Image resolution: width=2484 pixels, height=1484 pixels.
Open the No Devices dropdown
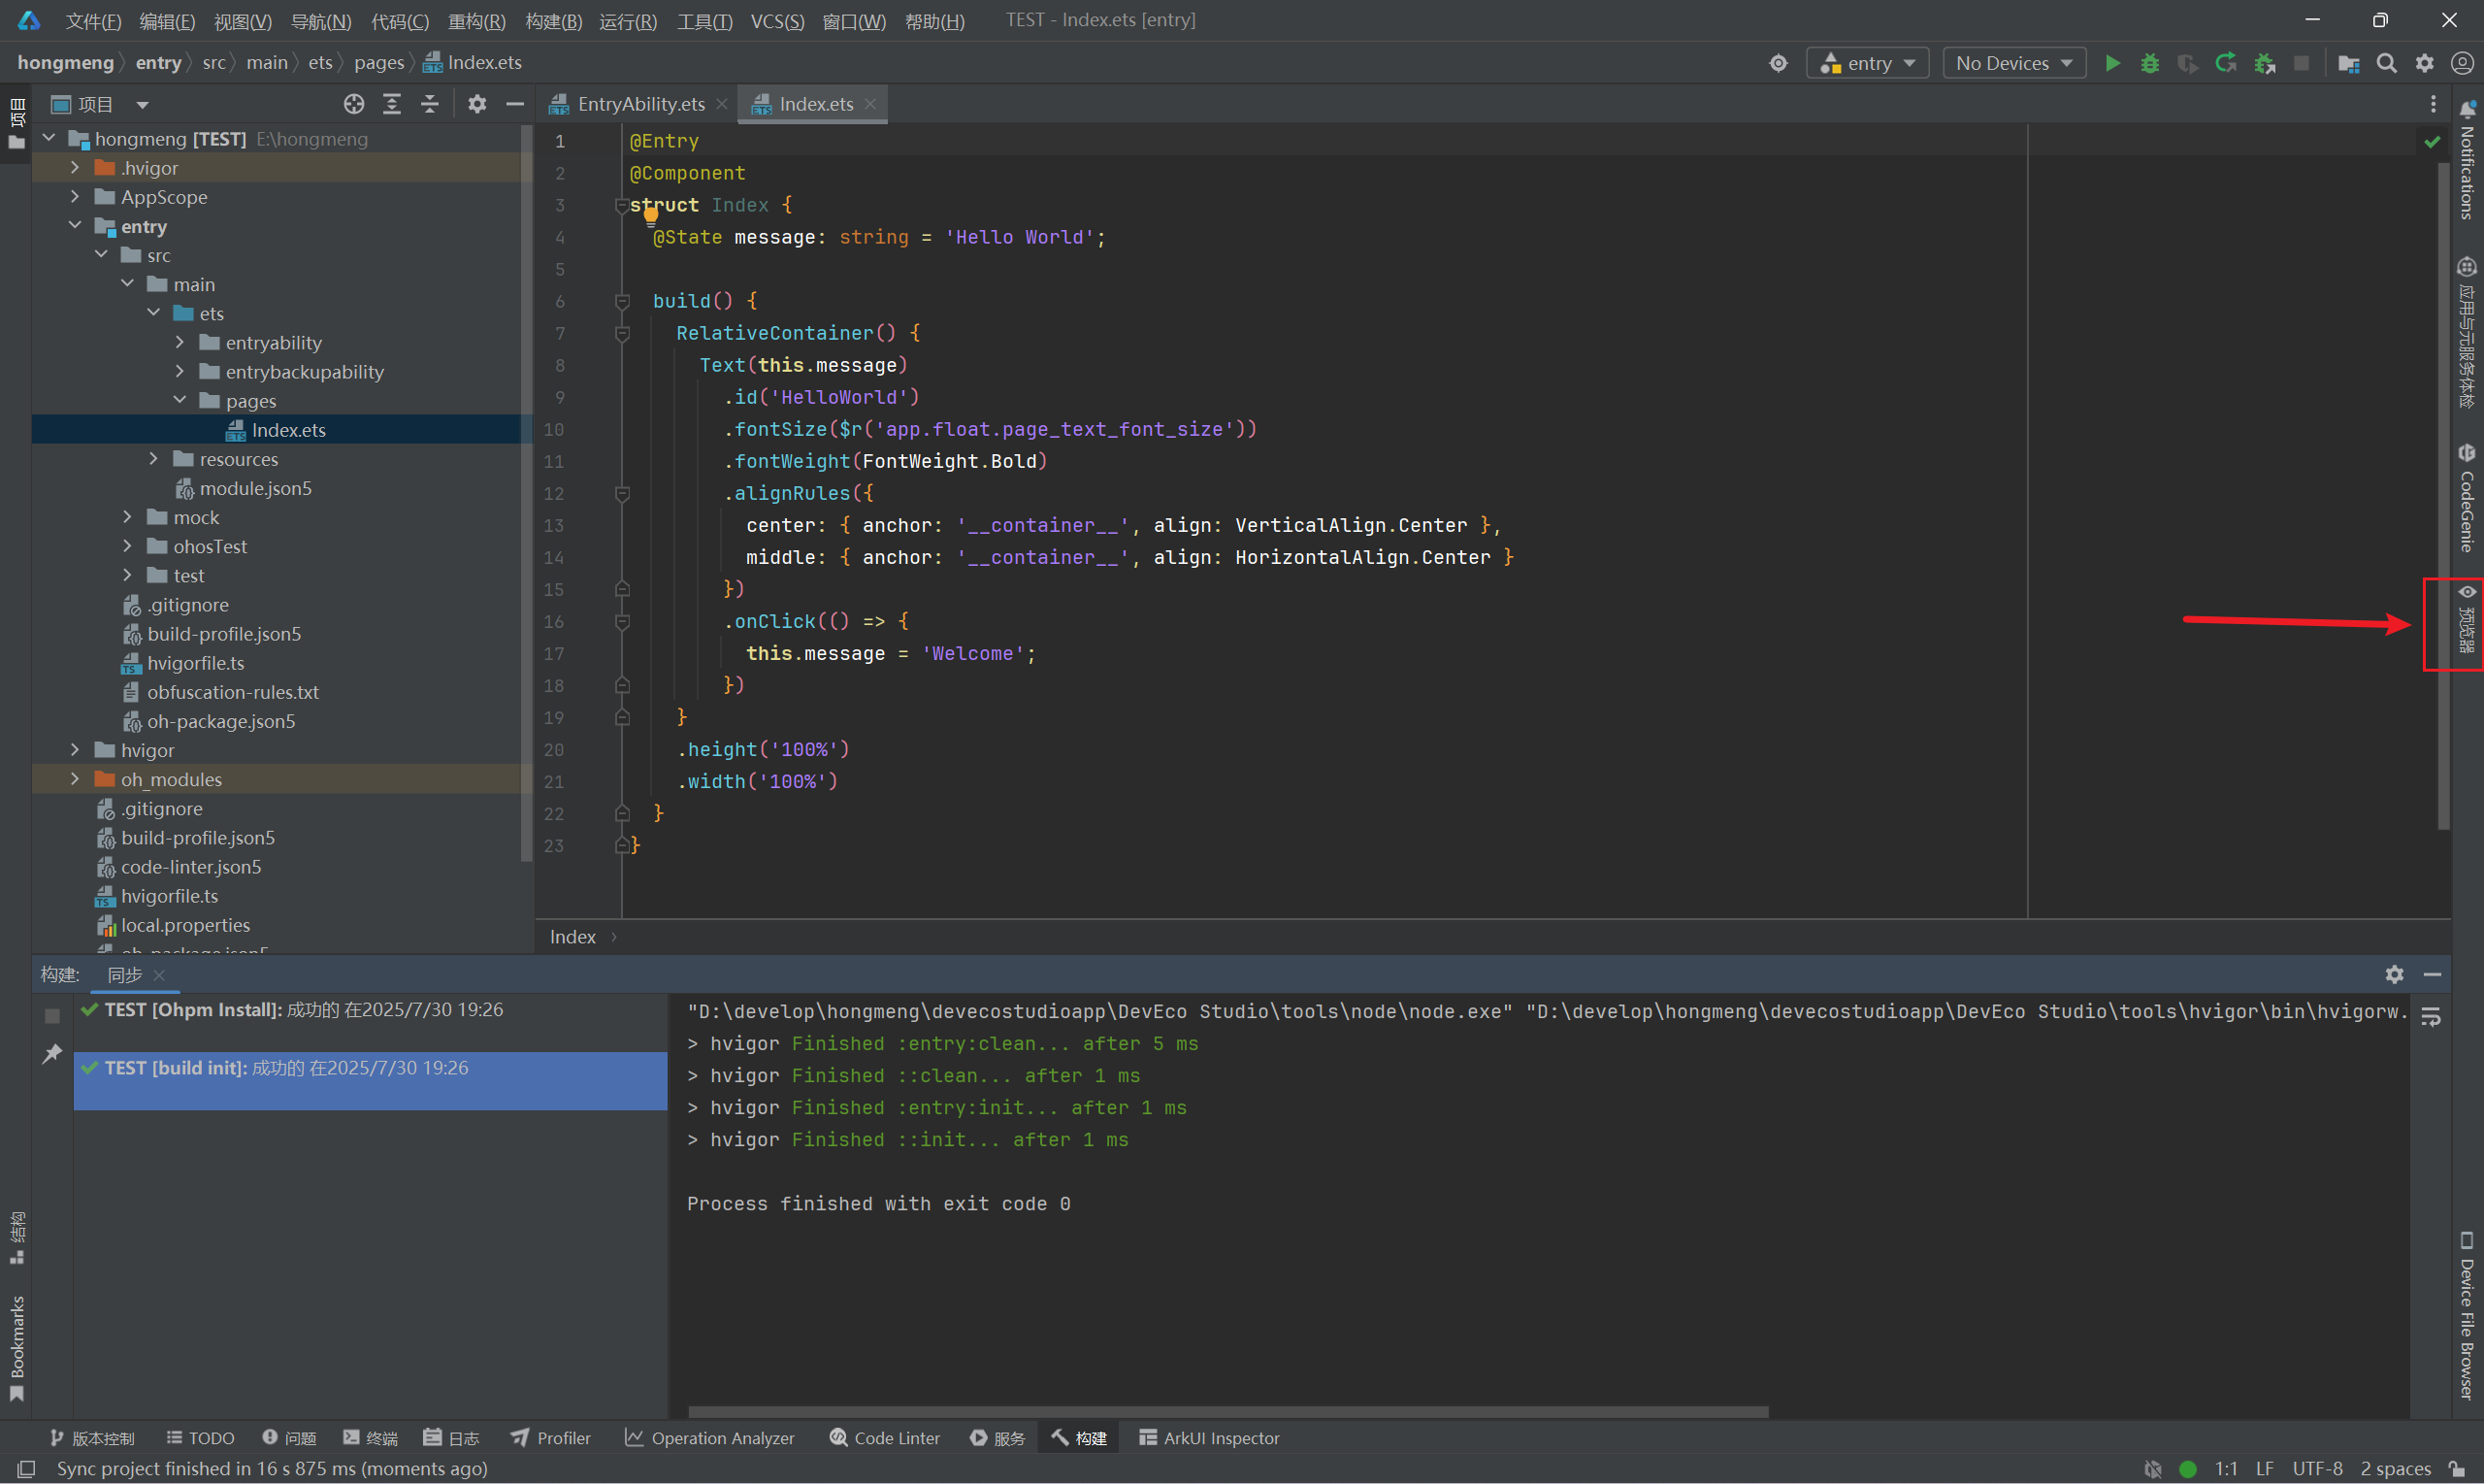point(2013,63)
